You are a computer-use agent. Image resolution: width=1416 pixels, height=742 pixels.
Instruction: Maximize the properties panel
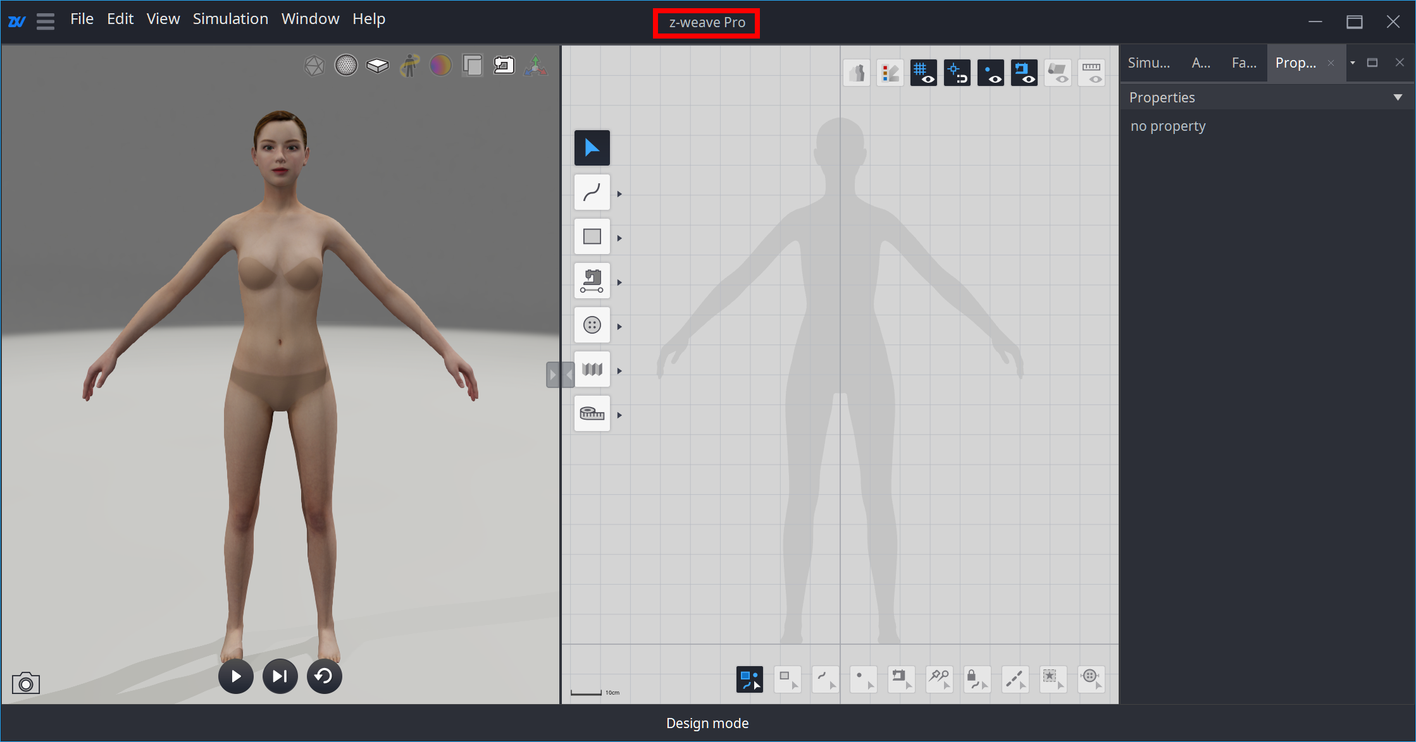click(x=1372, y=63)
